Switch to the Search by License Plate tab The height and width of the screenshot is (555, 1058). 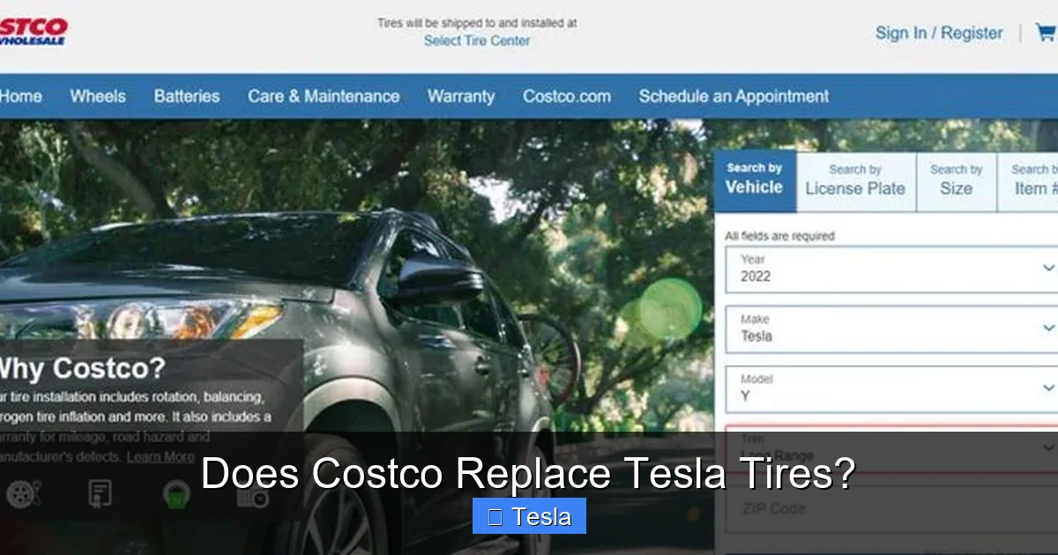(x=855, y=181)
